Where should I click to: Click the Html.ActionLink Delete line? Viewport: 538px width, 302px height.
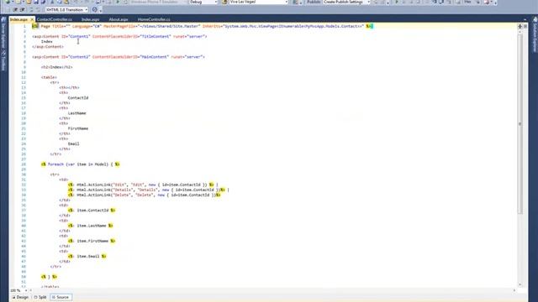click(x=144, y=195)
